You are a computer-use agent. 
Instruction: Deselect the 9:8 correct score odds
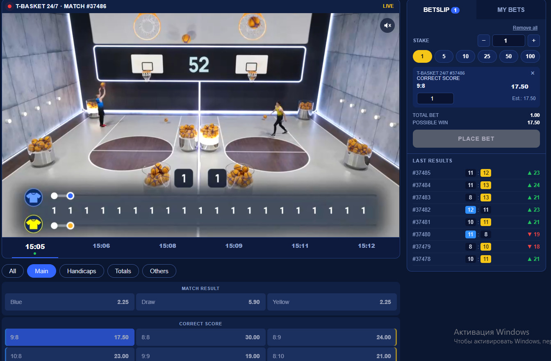(x=70, y=337)
